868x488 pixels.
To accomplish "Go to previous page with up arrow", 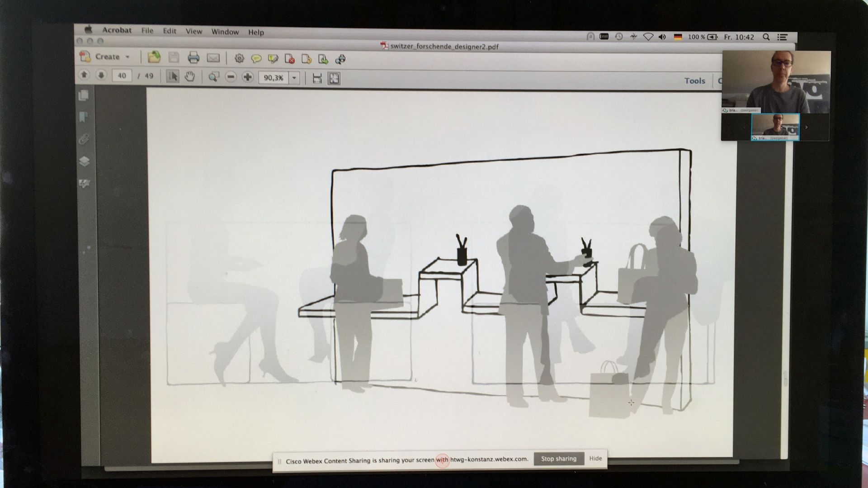I will [84, 75].
